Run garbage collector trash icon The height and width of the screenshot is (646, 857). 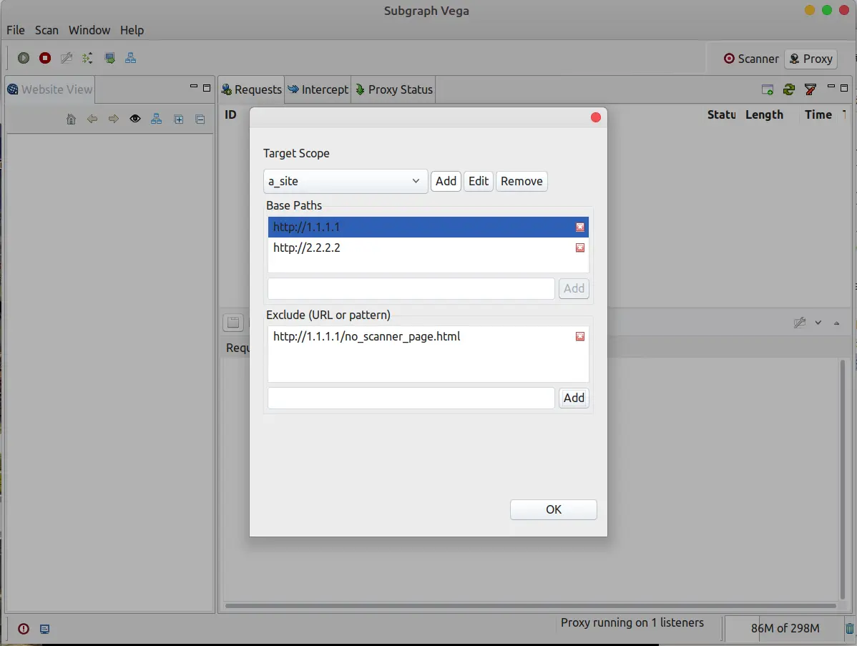click(849, 629)
